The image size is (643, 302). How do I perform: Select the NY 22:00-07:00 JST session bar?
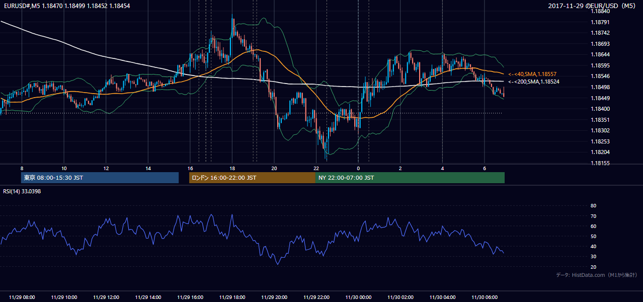pos(410,178)
